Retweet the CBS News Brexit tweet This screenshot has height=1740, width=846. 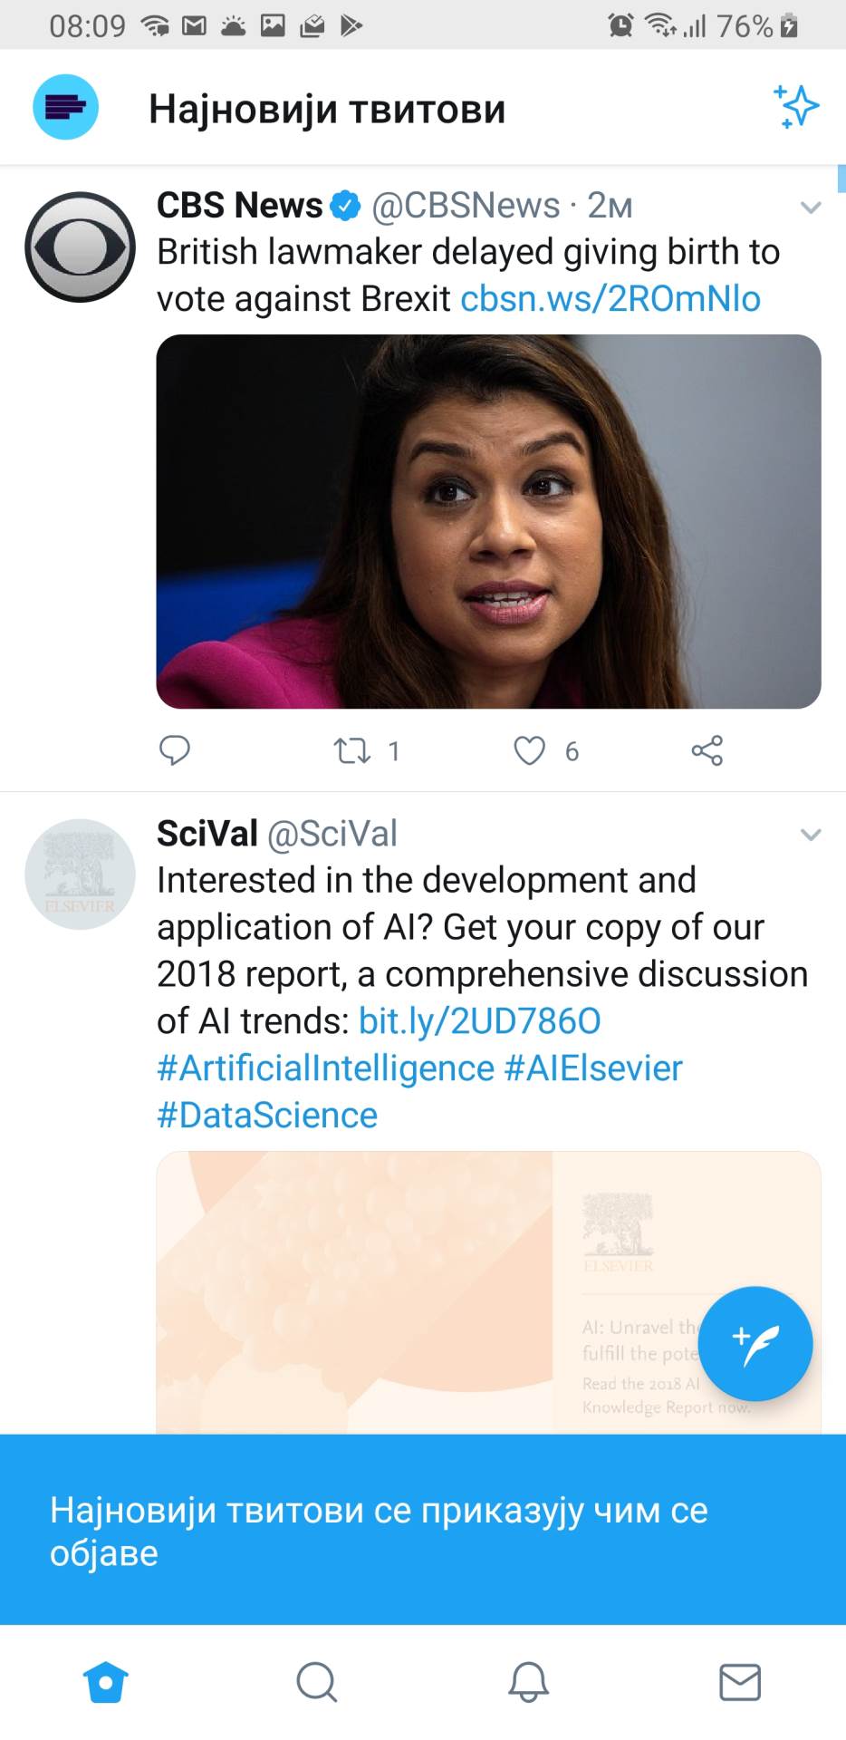click(351, 750)
